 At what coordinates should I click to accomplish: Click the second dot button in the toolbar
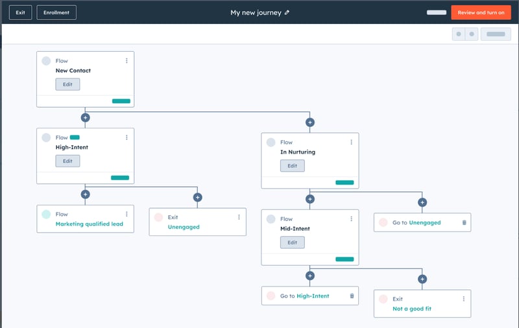(472, 34)
